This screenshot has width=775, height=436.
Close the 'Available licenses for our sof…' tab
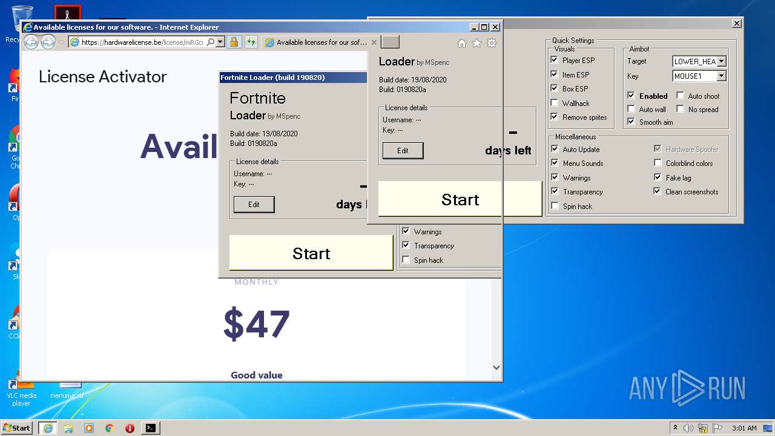point(374,42)
